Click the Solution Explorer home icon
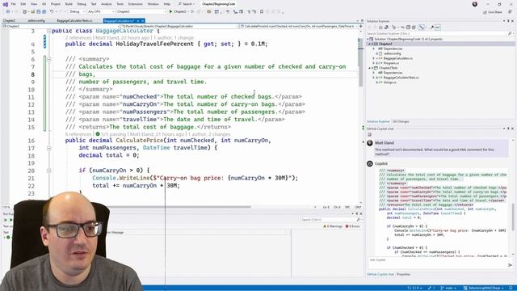Screen dimensions: 517x291 pos(380,27)
